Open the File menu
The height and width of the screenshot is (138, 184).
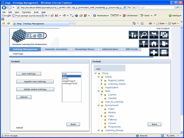coord(4,12)
